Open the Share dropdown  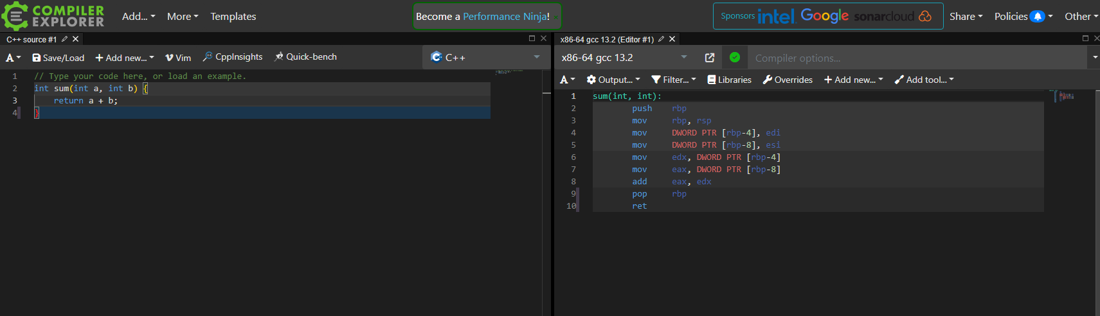coord(966,17)
